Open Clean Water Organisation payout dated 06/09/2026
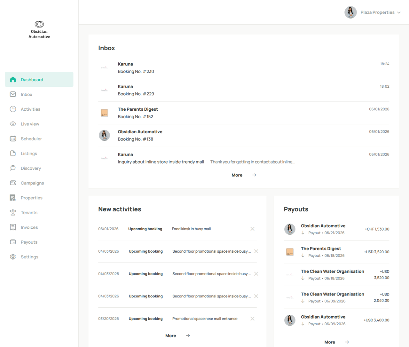 point(336,297)
